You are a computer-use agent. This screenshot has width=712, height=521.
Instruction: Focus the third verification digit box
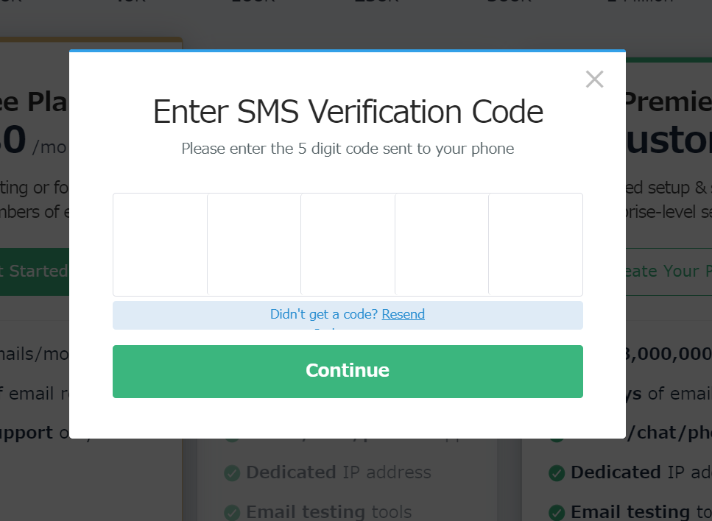pos(348,244)
